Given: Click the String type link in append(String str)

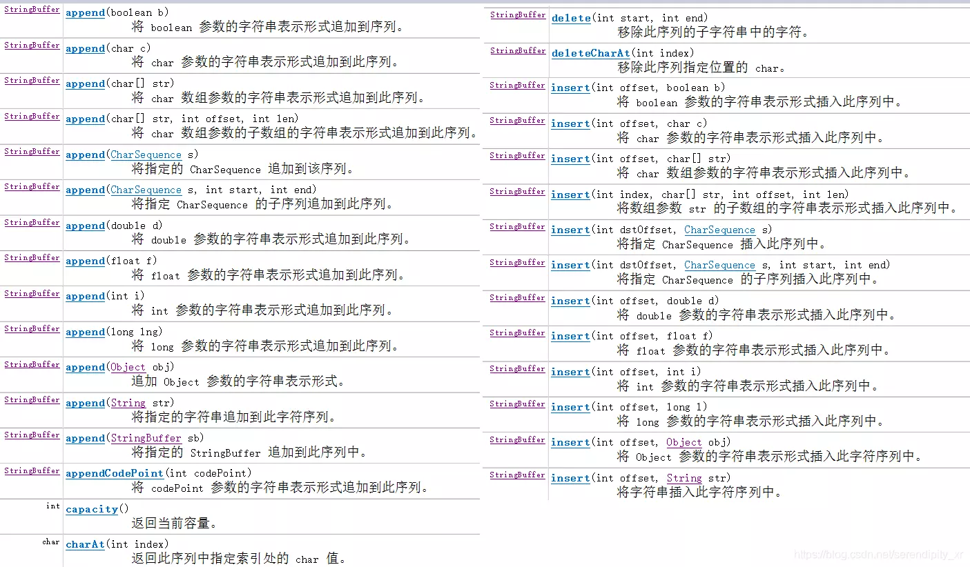Looking at the screenshot, I should (x=128, y=403).
